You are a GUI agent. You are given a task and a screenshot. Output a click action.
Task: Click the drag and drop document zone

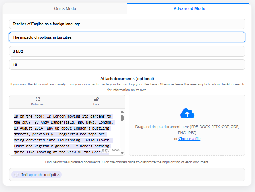coord(187,147)
